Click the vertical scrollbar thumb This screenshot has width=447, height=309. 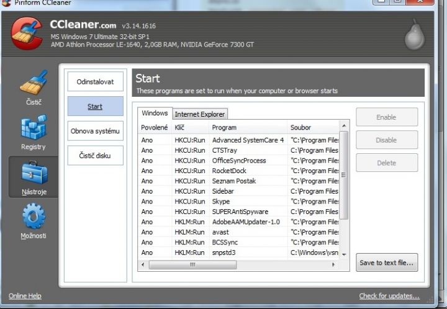(344, 175)
